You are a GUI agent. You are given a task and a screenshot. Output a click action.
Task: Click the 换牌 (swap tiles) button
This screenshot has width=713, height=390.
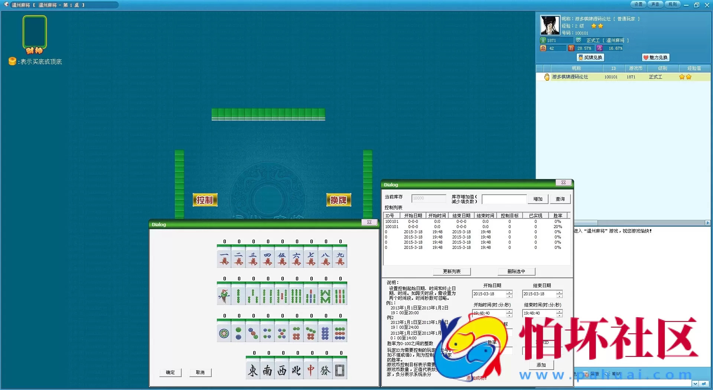click(x=338, y=200)
